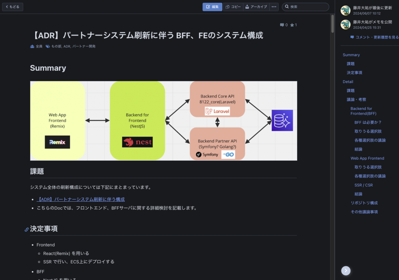
Task: Jump to SSR / CSR outline entry
Action: 364,185
